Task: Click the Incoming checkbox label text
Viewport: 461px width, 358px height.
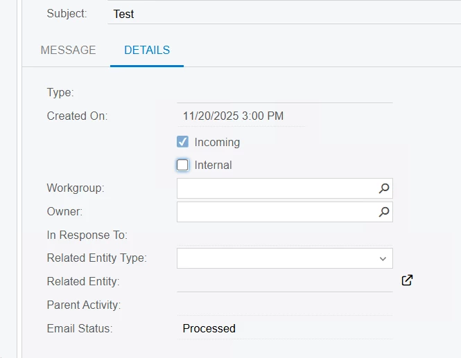Action: (x=217, y=143)
